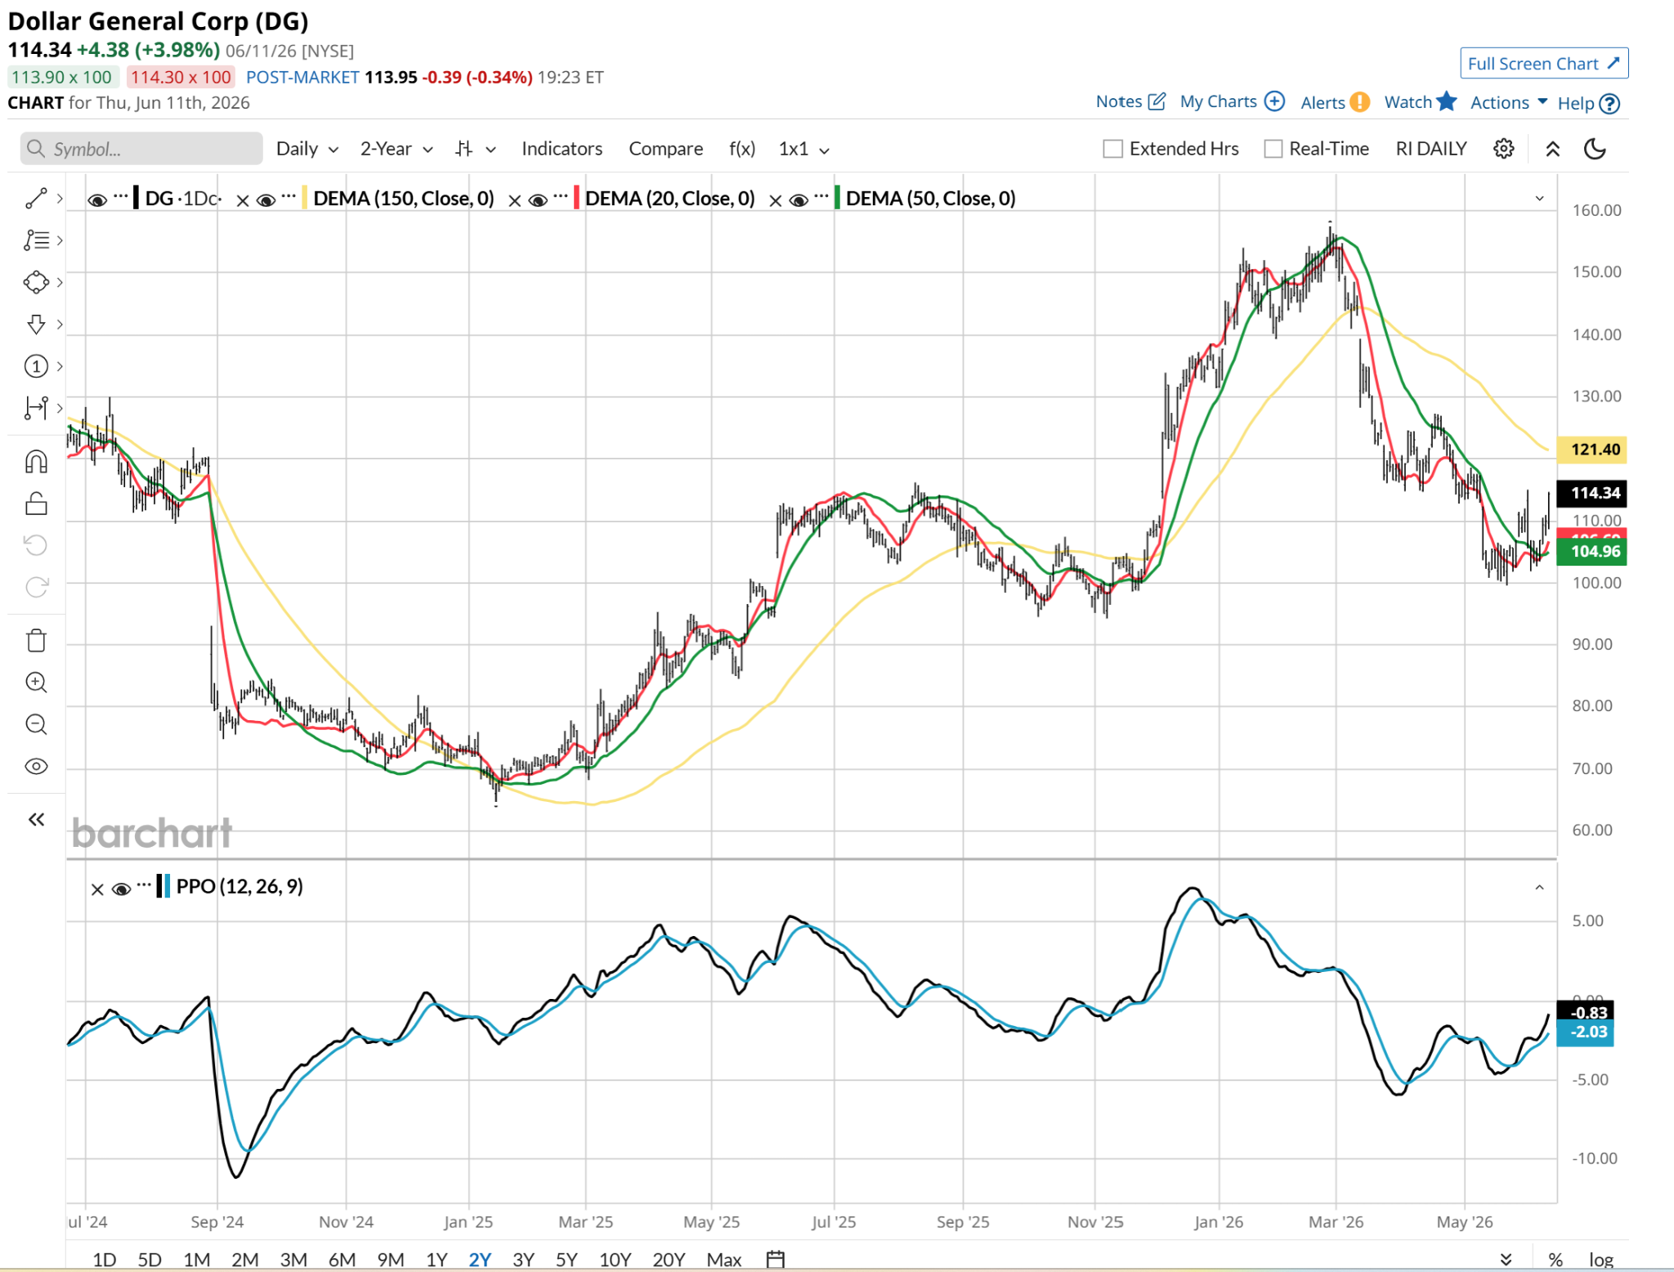Open the Indicators menu
Screen dimensions: 1674x1272
(562, 149)
